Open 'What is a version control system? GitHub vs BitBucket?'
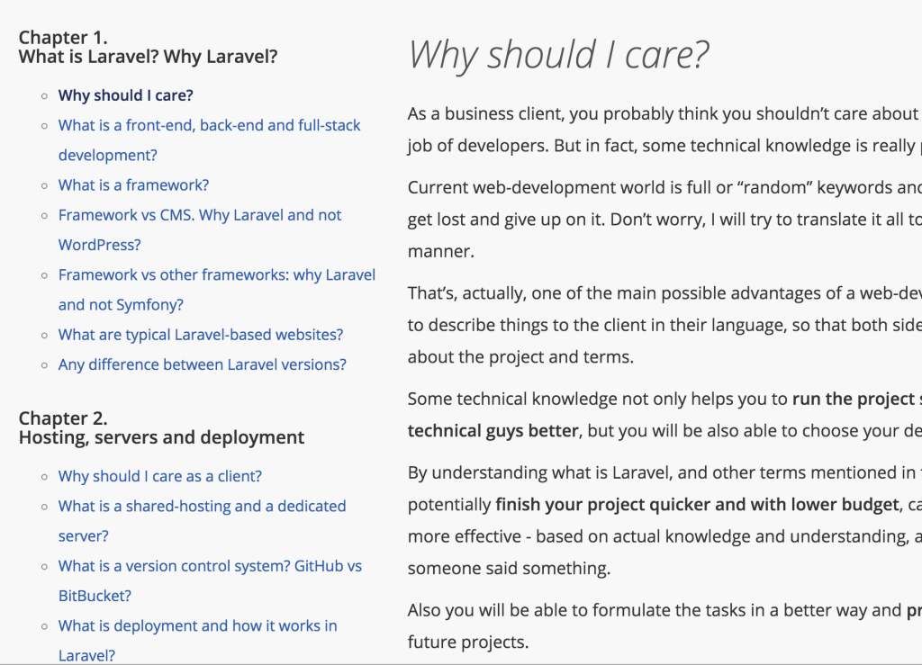 coord(210,581)
